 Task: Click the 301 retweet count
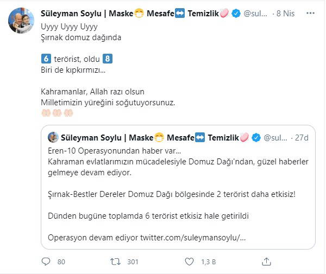click(133, 262)
